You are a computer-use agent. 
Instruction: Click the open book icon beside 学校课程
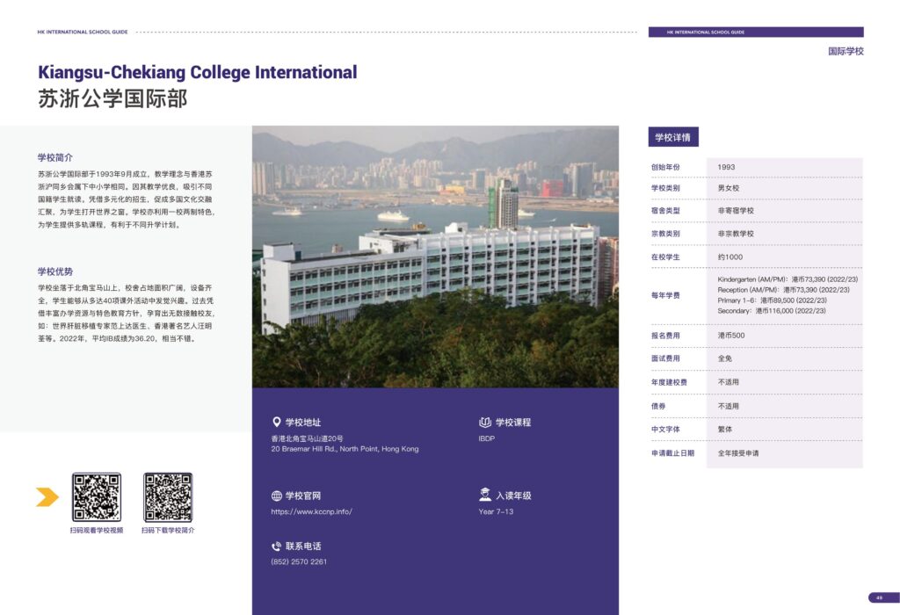click(485, 423)
